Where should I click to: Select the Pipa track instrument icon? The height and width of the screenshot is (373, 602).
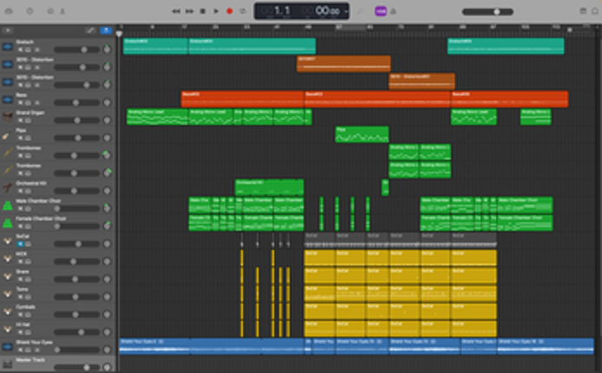[7, 134]
